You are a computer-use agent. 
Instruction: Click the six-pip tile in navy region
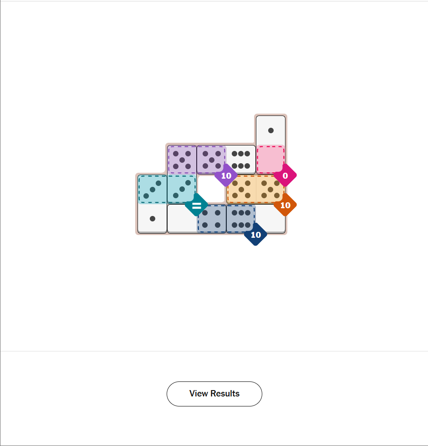[x=241, y=218]
